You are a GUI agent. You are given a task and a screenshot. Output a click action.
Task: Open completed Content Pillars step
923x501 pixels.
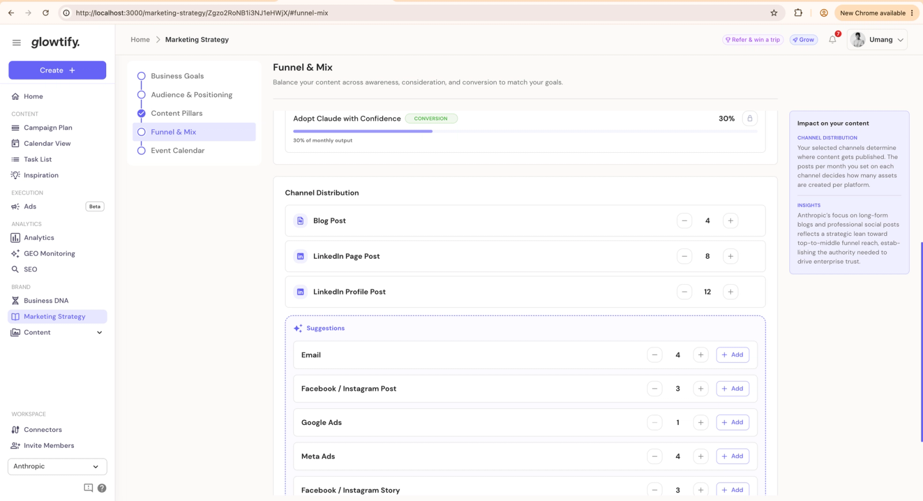(x=177, y=114)
